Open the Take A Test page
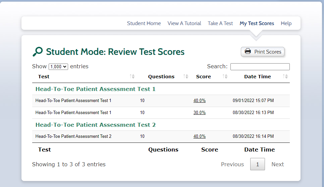324x187 pixels. click(x=220, y=23)
